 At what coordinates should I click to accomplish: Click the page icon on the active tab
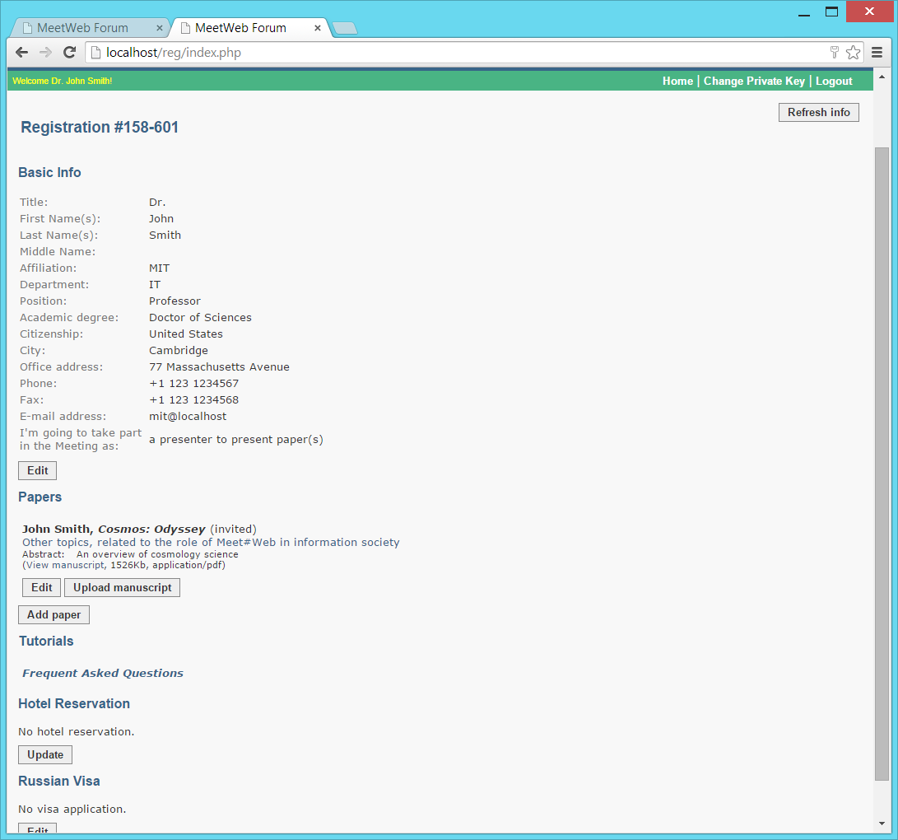click(185, 27)
